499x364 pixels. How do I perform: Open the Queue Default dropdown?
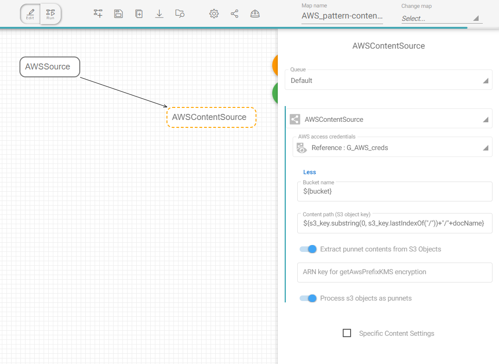pyautogui.click(x=388, y=80)
